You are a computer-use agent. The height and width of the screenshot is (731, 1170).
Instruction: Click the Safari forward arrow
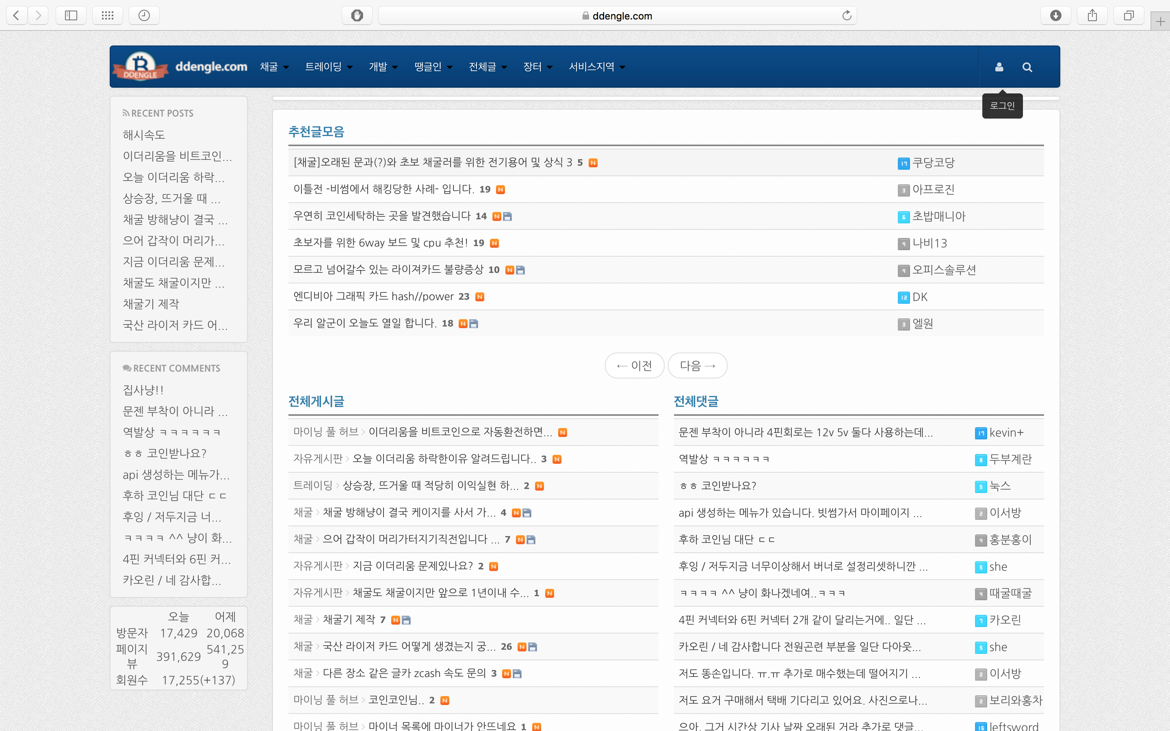click(38, 15)
